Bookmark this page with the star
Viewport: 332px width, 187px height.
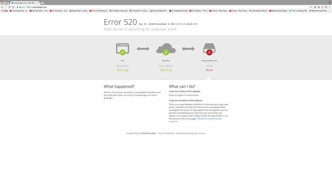click(x=311, y=7)
